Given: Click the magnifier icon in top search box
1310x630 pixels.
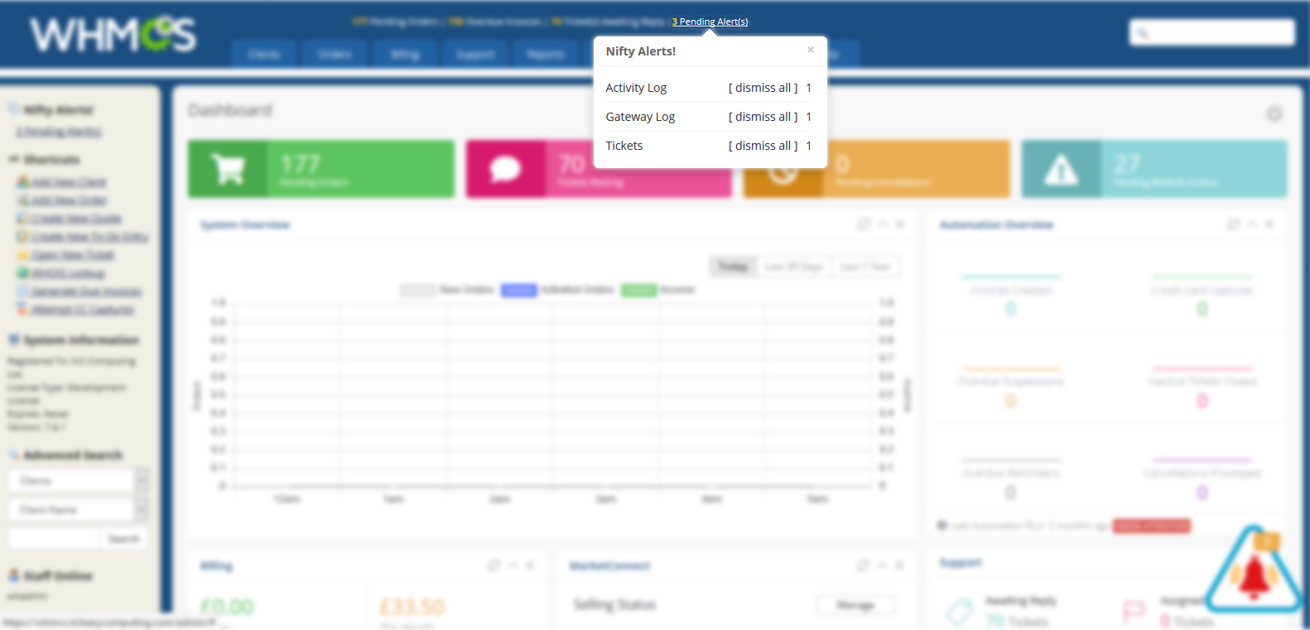Looking at the screenshot, I should [1143, 33].
